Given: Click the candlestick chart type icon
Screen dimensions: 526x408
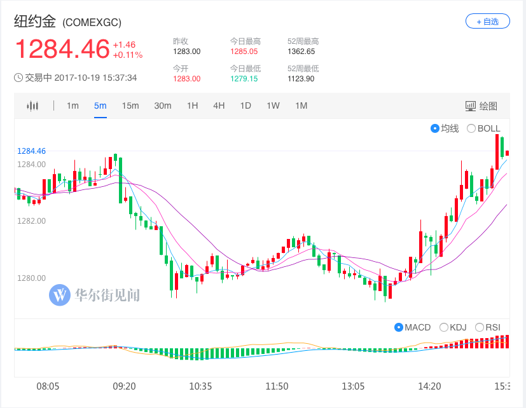Looking at the screenshot, I should point(32,106).
